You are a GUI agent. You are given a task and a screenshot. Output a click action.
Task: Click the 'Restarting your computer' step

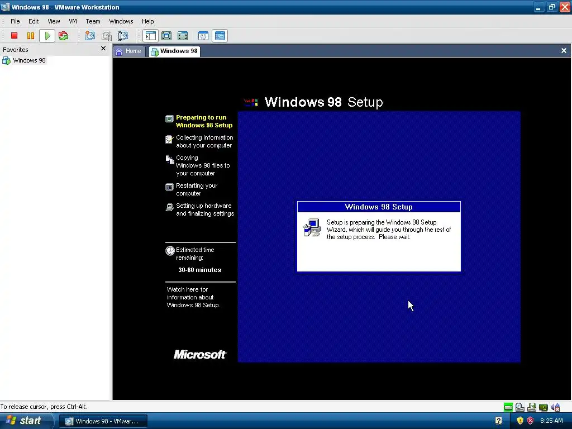click(197, 190)
